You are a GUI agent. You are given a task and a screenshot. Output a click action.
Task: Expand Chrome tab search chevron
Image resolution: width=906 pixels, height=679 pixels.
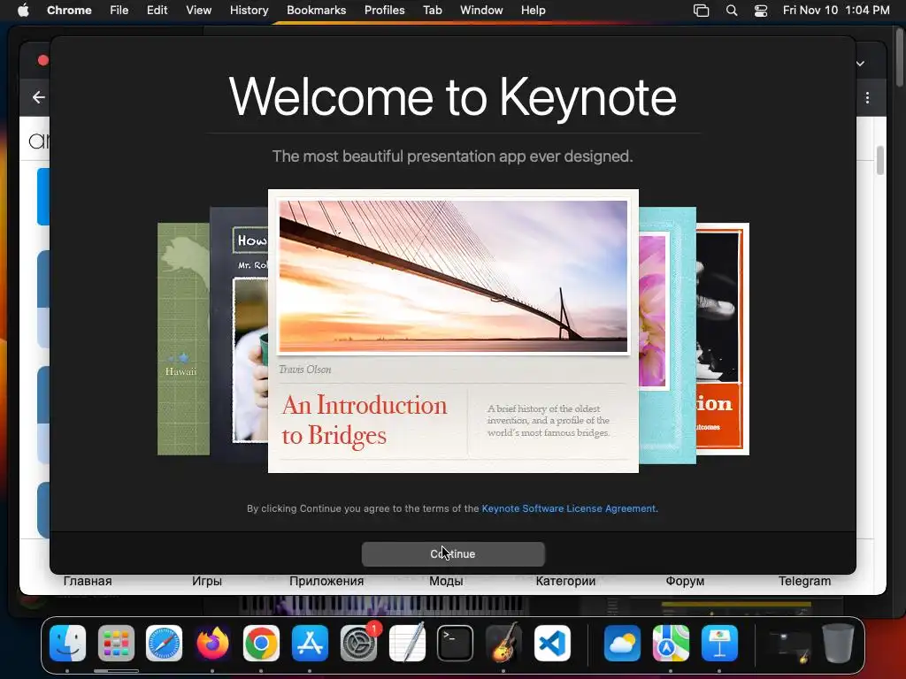860,64
